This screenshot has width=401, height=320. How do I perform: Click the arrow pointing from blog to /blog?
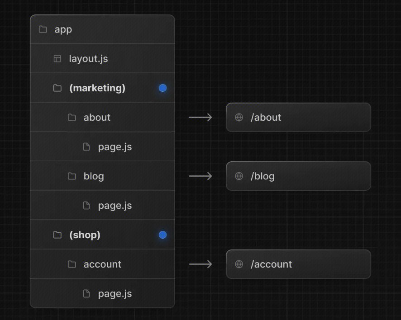[x=200, y=176]
